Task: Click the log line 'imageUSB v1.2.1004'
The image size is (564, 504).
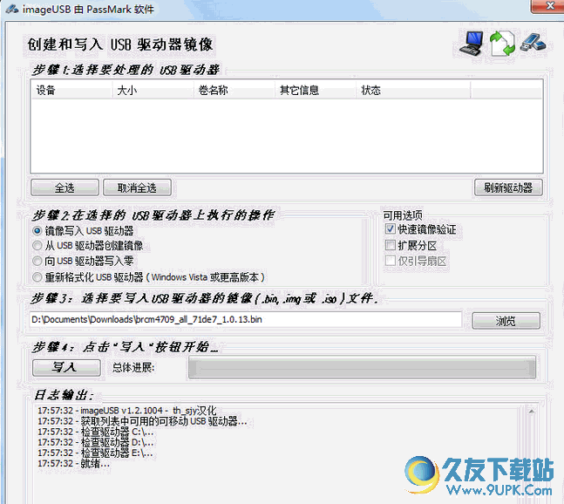Action: coord(127,411)
